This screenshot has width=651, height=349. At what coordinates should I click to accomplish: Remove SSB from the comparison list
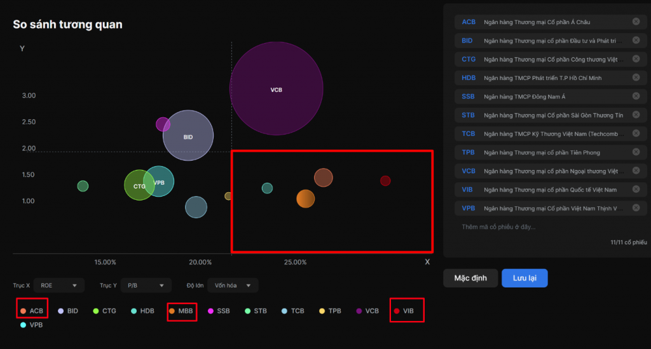click(x=636, y=96)
